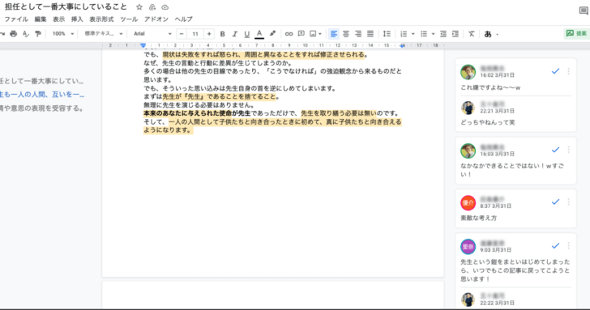Open more options on the 素敵な考え方 comment
Screen dimensions: 590x310
(x=569, y=202)
